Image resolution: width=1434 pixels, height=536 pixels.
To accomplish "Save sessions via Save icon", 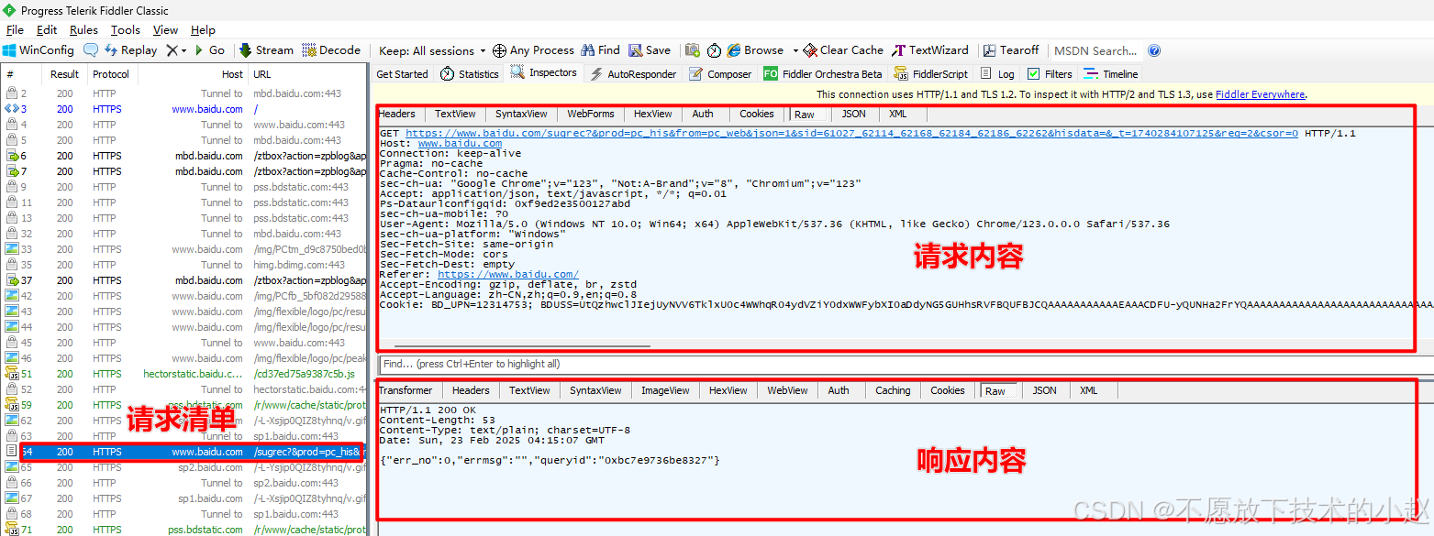I will pyautogui.click(x=649, y=50).
